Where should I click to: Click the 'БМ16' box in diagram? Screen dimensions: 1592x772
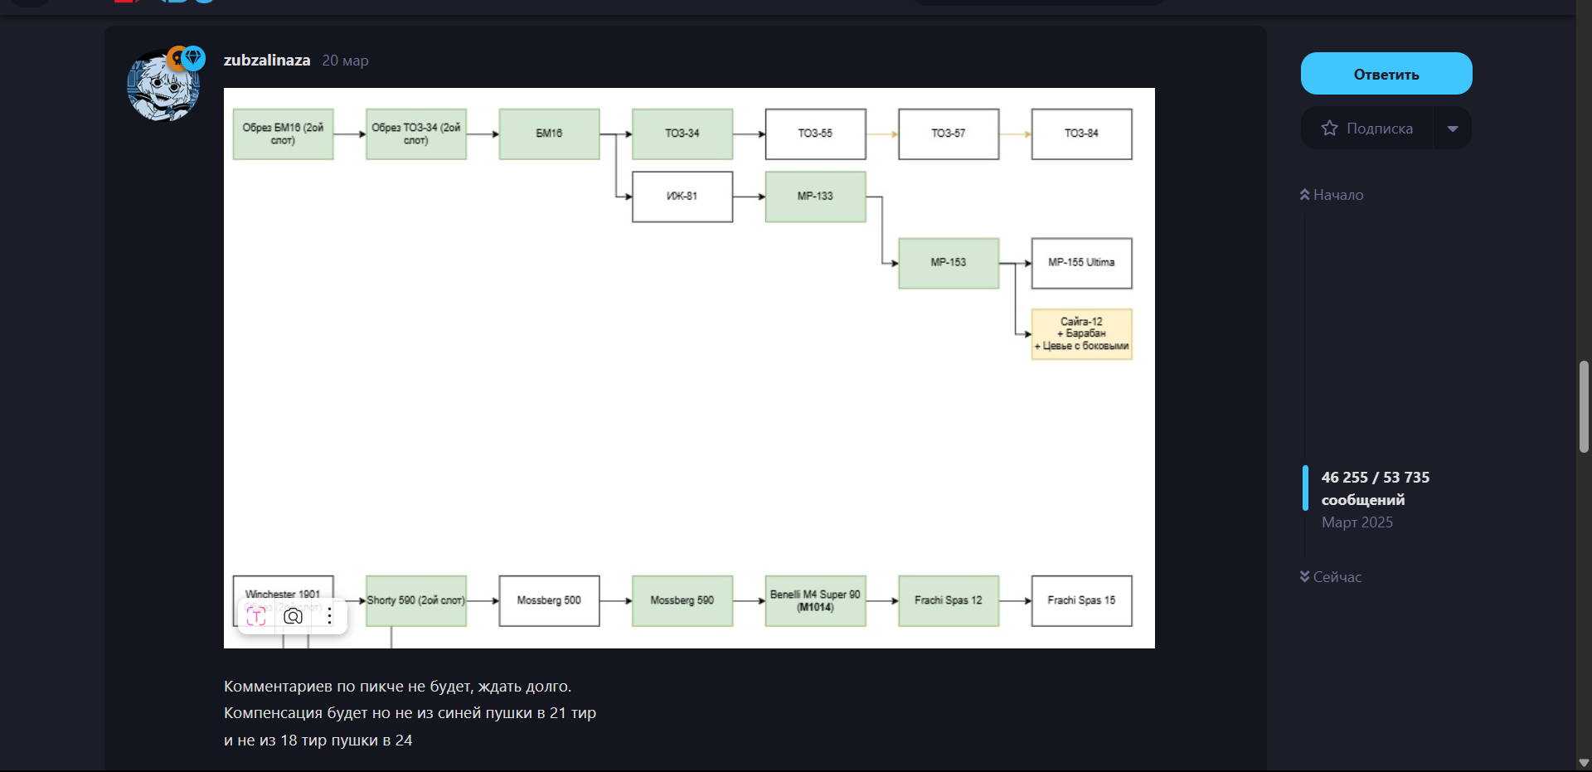[549, 134]
